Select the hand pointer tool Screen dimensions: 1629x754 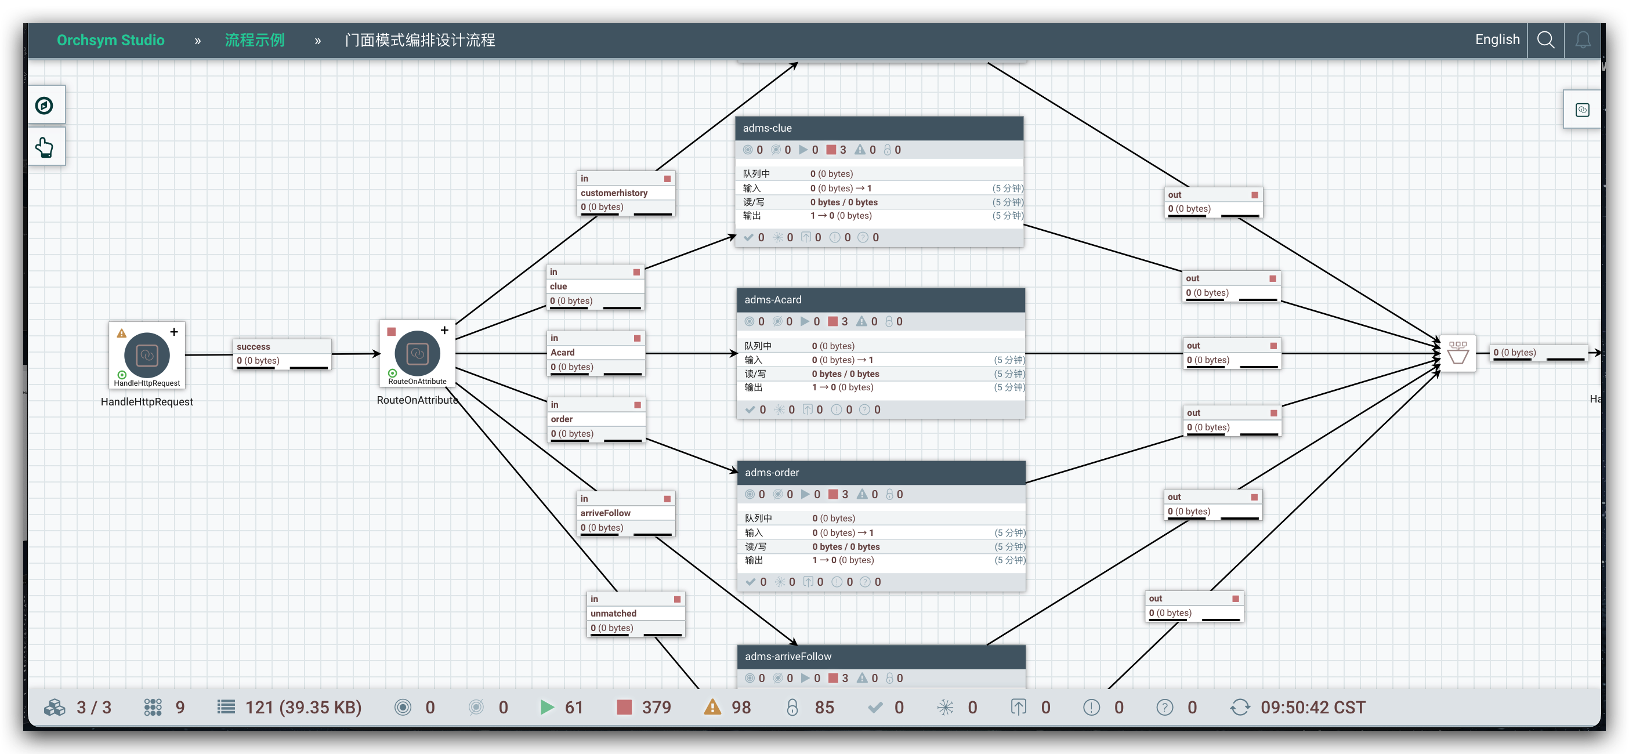tap(44, 148)
